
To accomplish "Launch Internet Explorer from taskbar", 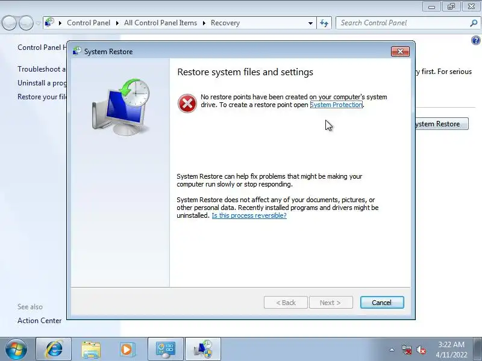I will [54, 350].
